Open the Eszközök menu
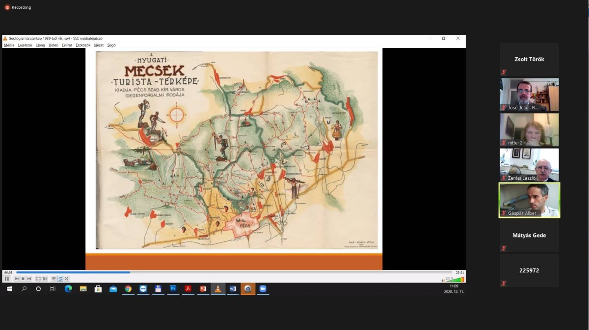 pos(83,45)
